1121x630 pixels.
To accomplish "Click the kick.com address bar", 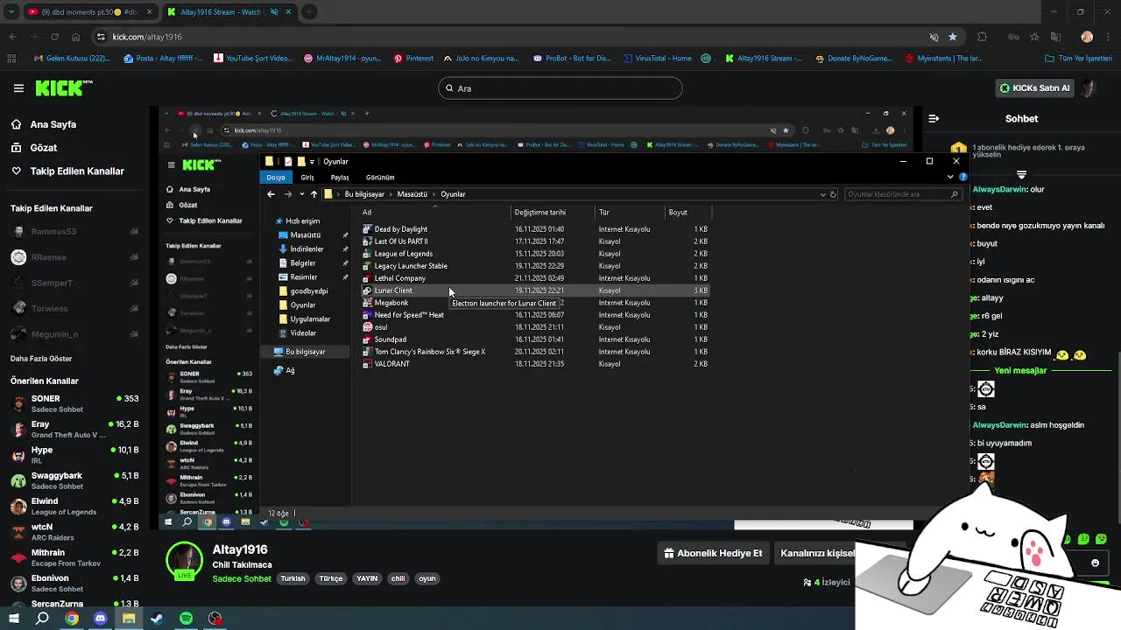I will click(508, 37).
